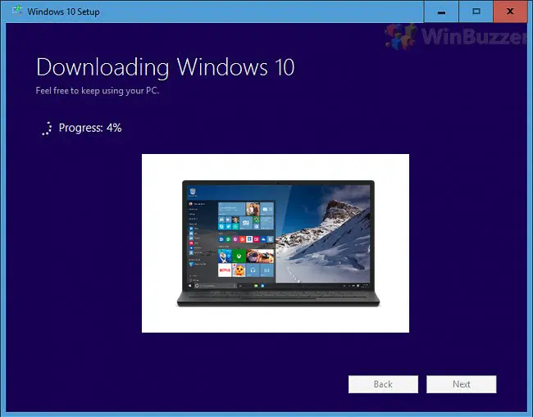Close the Windows 10 Setup window

[x=510, y=11]
